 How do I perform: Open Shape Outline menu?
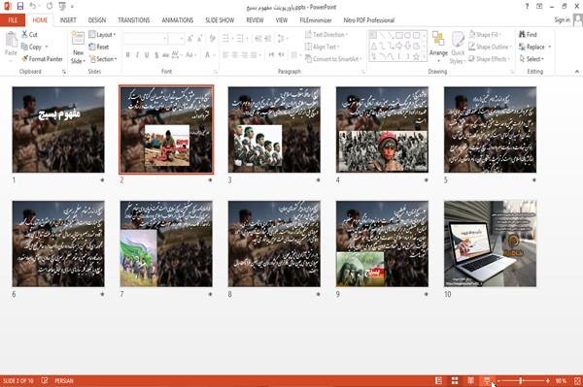490,47
